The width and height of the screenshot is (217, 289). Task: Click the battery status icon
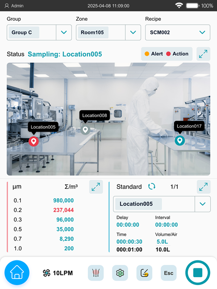[x=193, y=6]
